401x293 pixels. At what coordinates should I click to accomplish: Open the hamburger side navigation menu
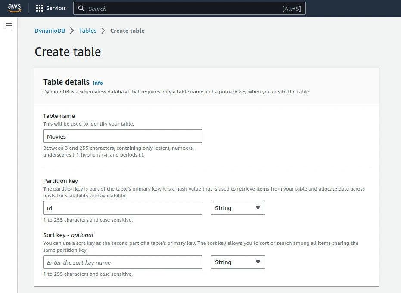coord(8,26)
